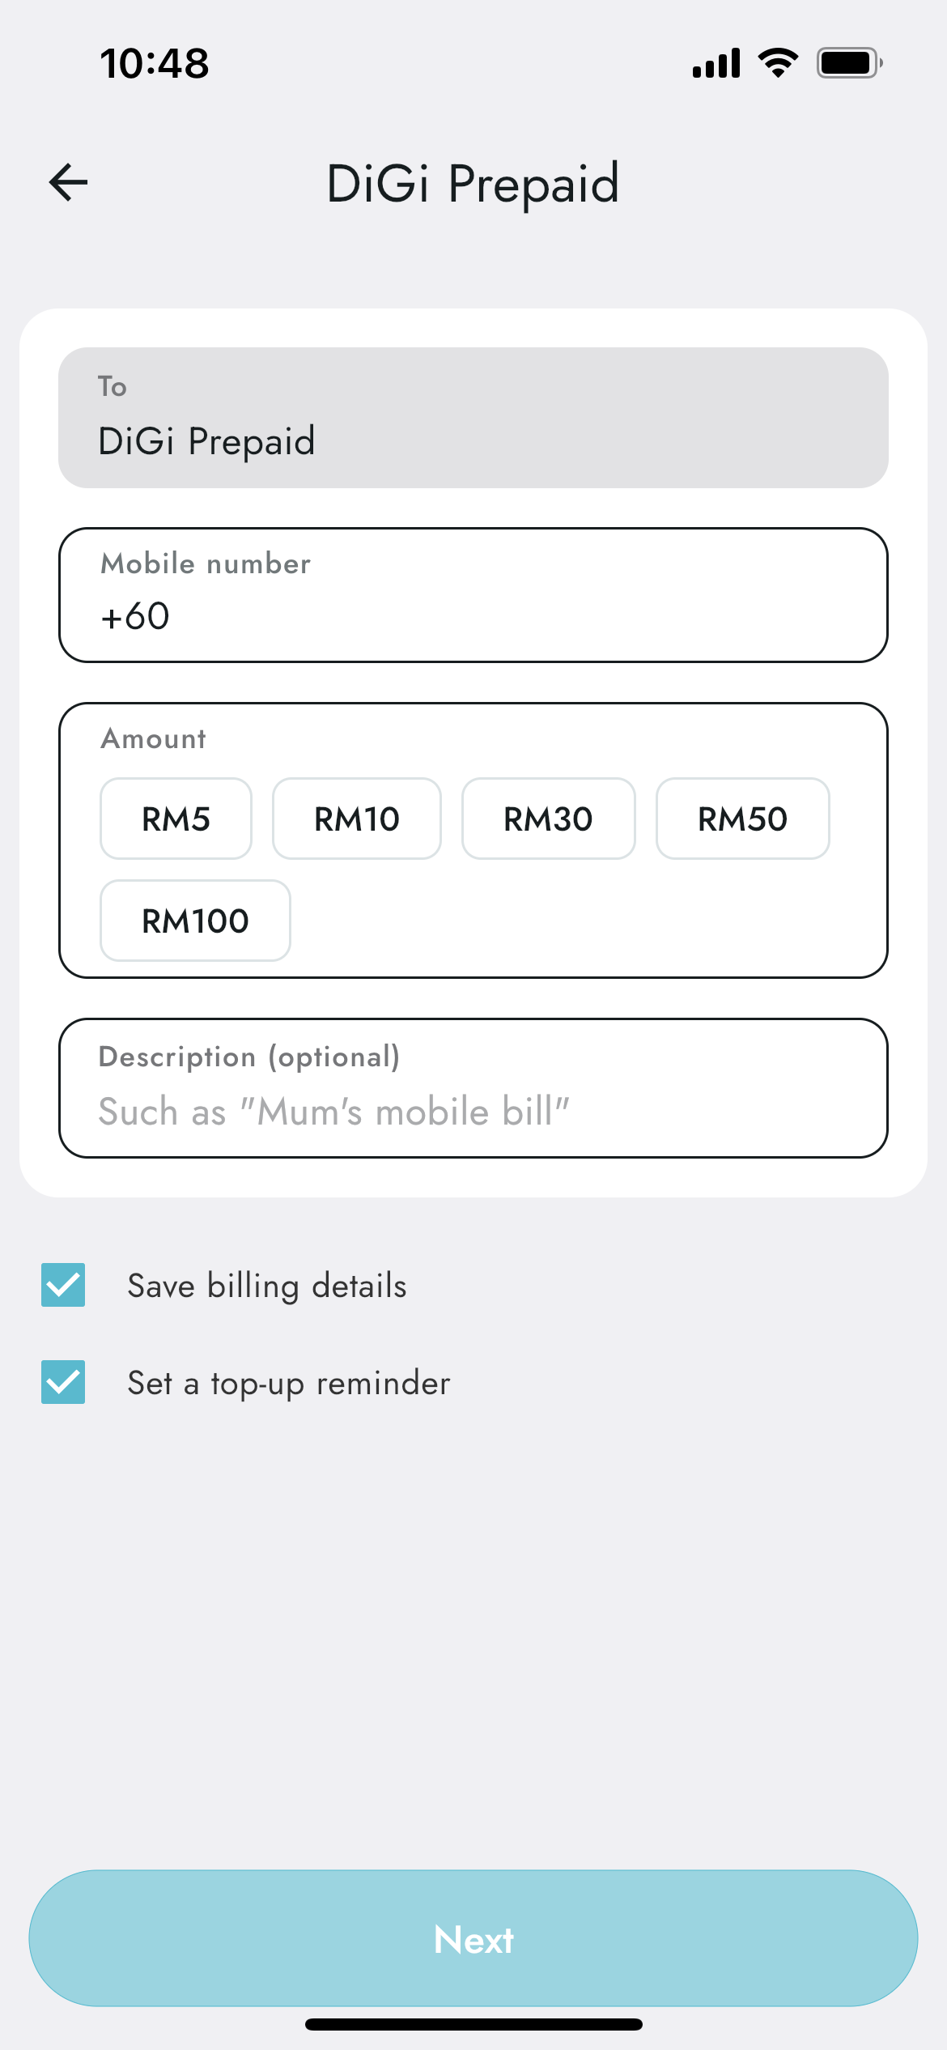The width and height of the screenshot is (947, 2050).
Task: Choose the RM50 top-up amount
Action: 743,819
